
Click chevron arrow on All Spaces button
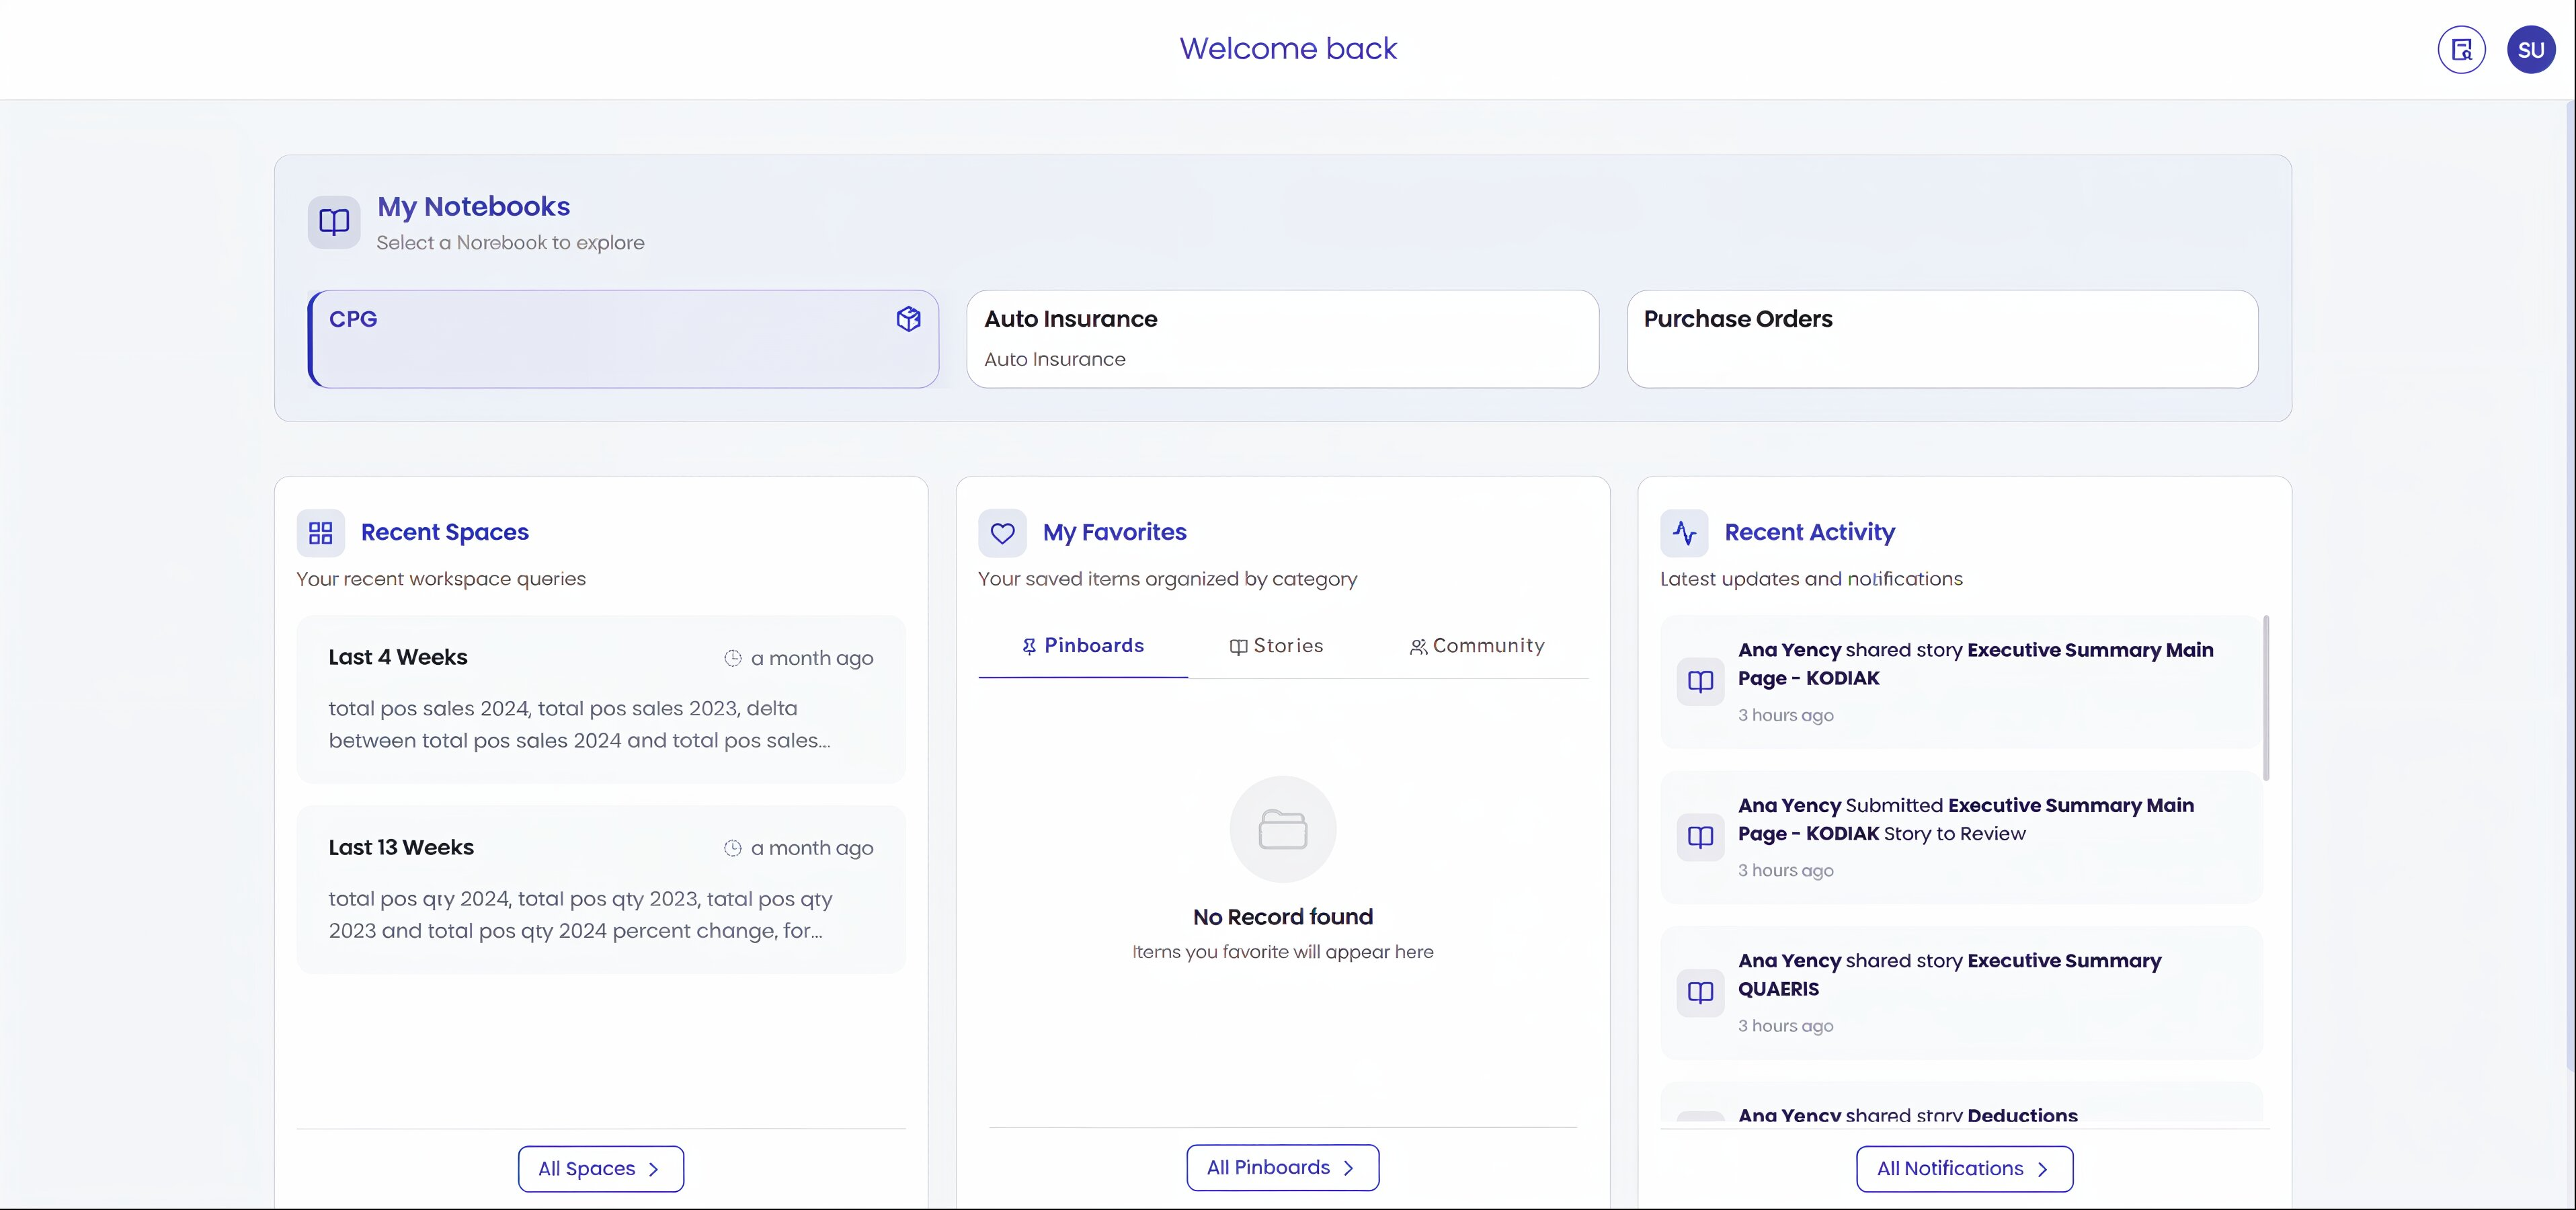(653, 1169)
